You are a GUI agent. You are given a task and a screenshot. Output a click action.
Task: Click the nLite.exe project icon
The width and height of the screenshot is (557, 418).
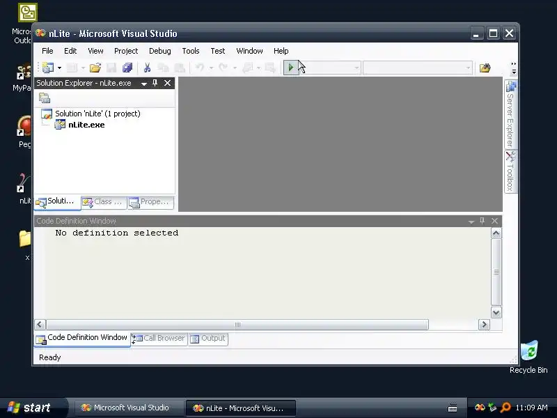[x=60, y=125]
